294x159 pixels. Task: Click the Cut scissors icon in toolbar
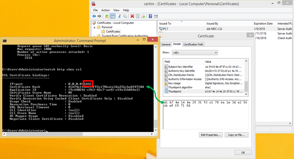pyautogui.click(x=120, y=16)
